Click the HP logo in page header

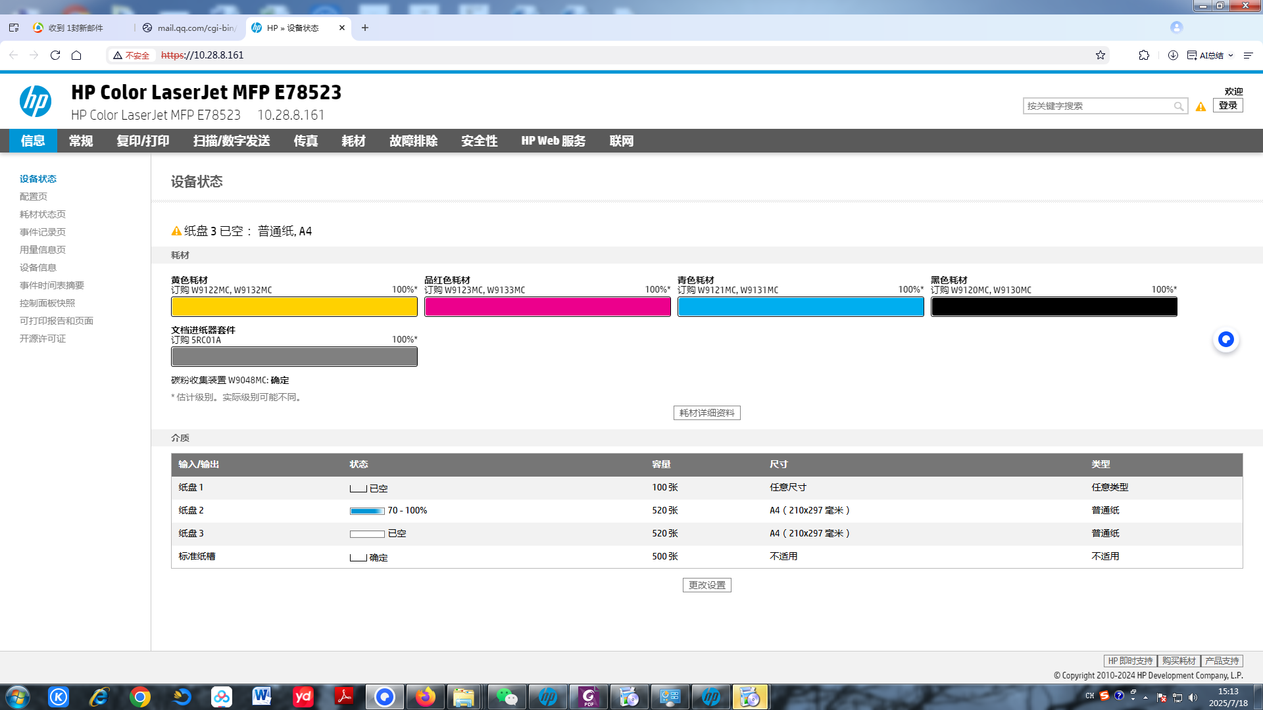[x=36, y=101]
